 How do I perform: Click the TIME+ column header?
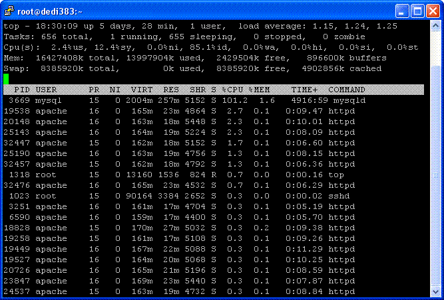(x=304, y=90)
